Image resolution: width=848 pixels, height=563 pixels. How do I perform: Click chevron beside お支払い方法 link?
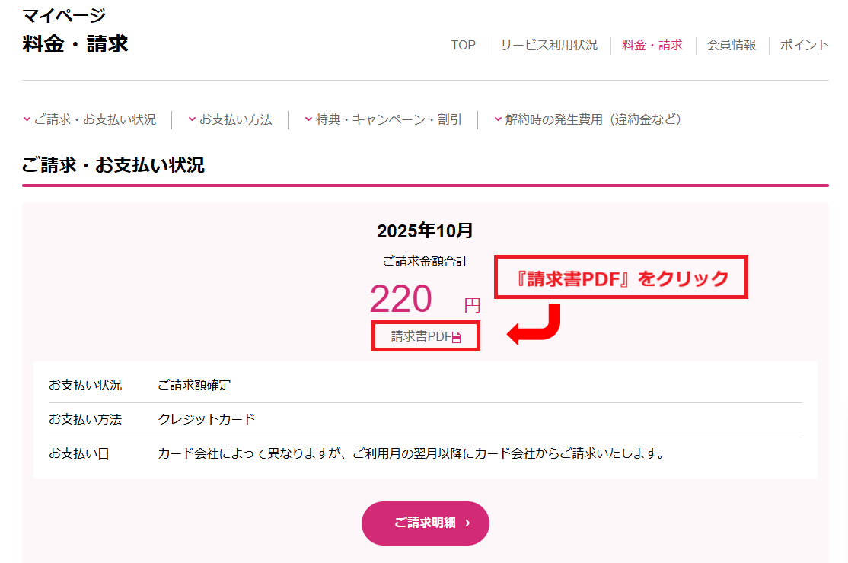pyautogui.click(x=192, y=119)
